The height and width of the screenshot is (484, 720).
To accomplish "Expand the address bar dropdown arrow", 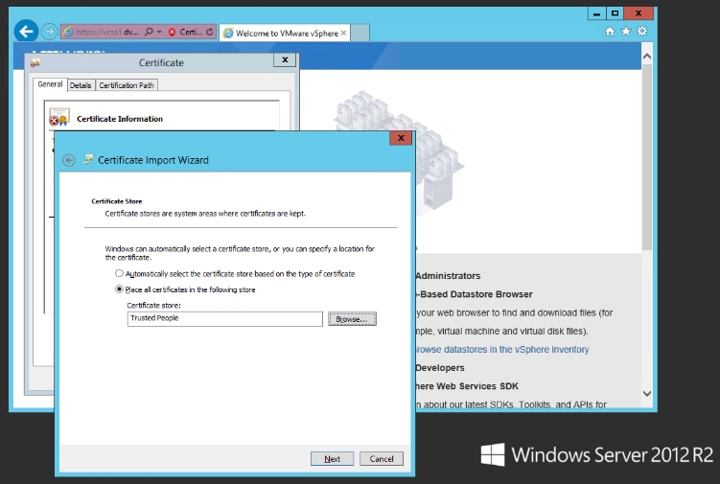I will [x=159, y=32].
